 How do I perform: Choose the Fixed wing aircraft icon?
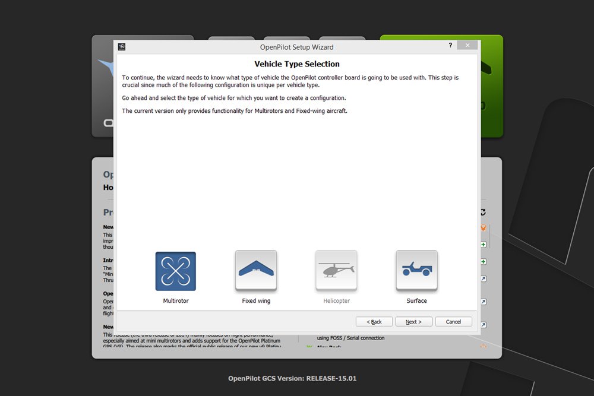pos(256,271)
